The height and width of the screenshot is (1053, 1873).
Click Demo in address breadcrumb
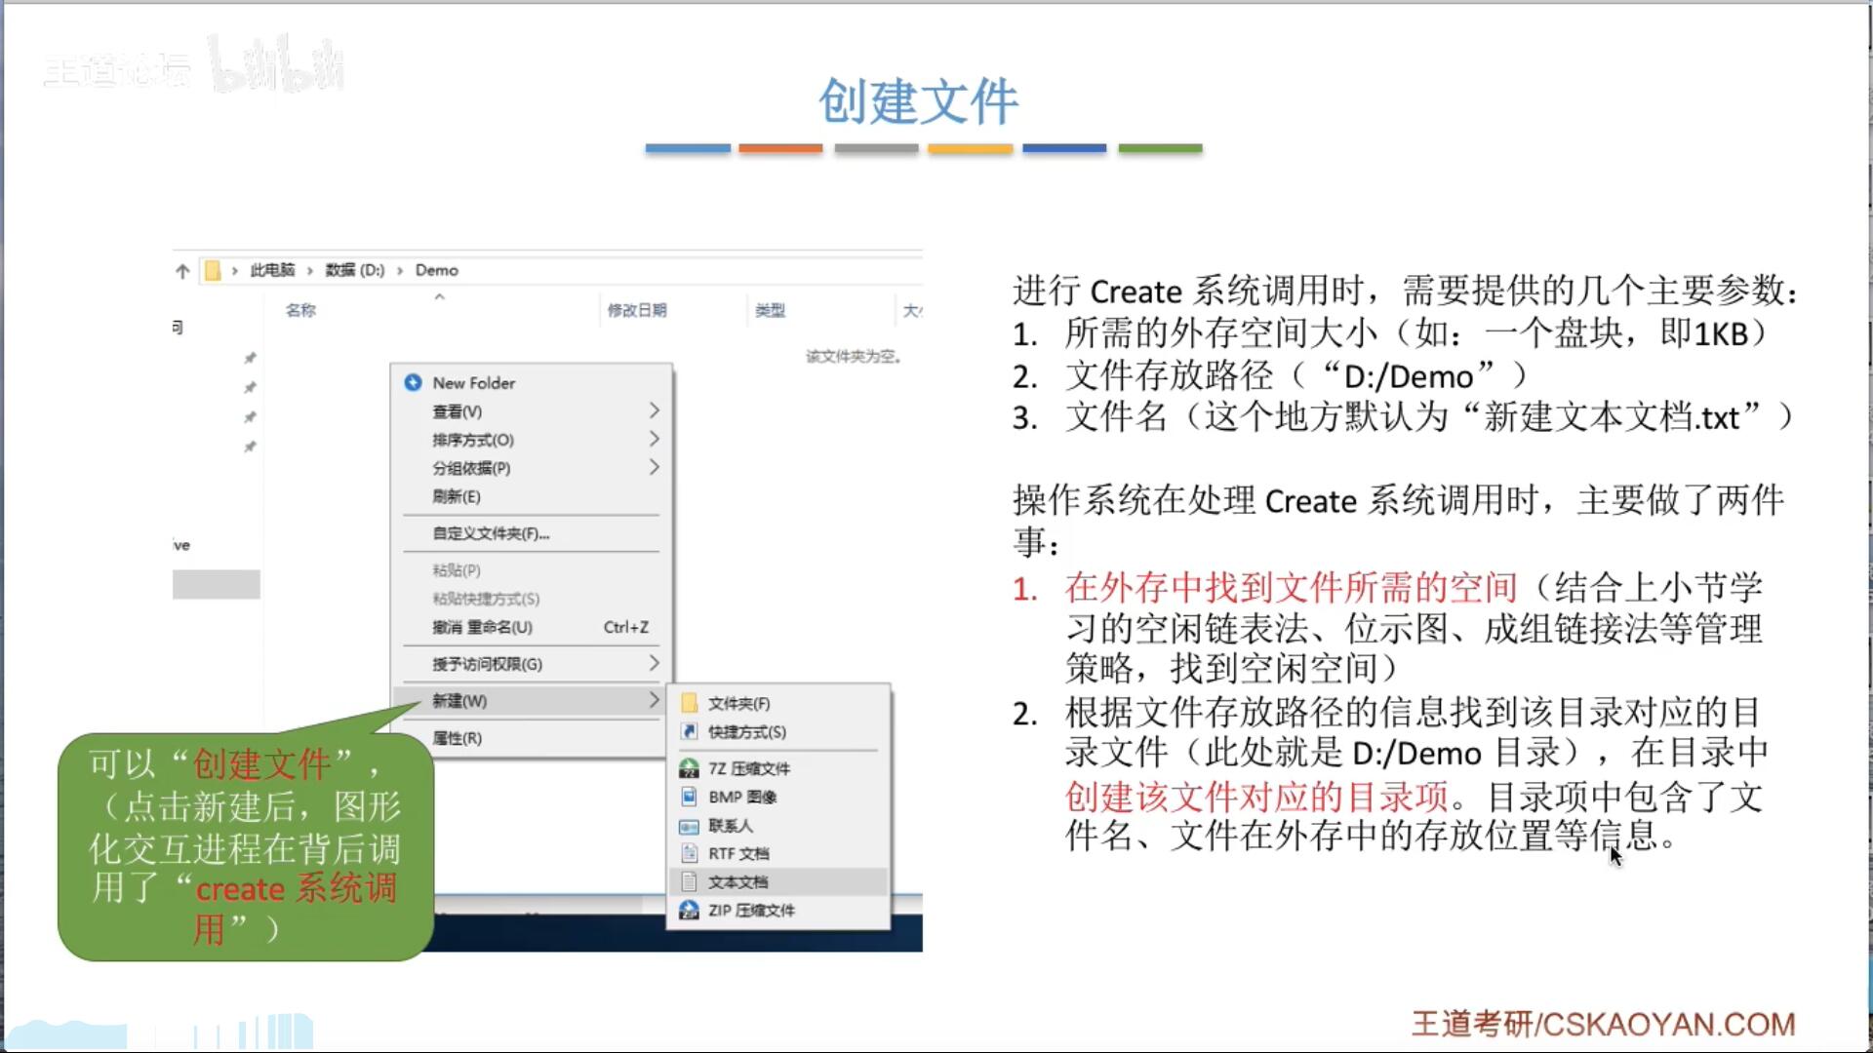coord(437,270)
